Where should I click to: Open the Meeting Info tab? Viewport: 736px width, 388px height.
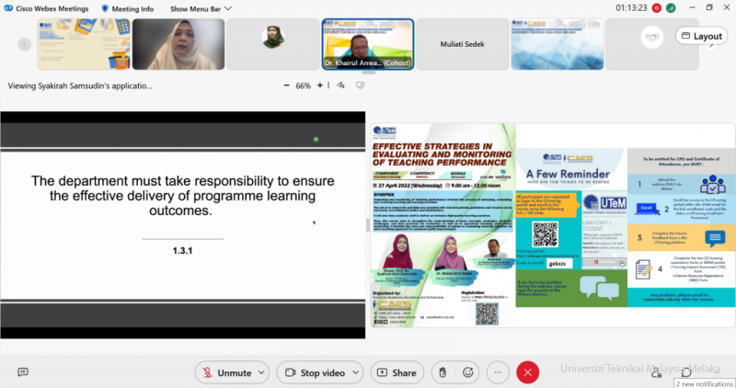129,7
